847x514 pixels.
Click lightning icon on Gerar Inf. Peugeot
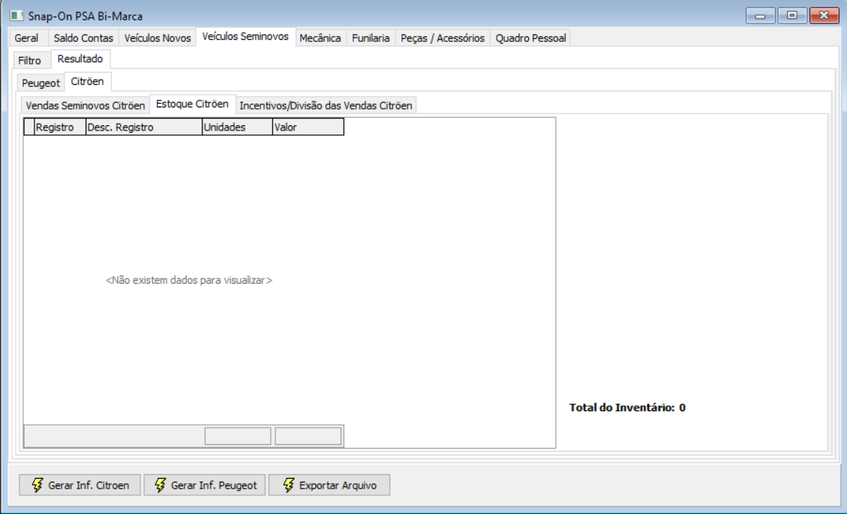[x=160, y=485]
